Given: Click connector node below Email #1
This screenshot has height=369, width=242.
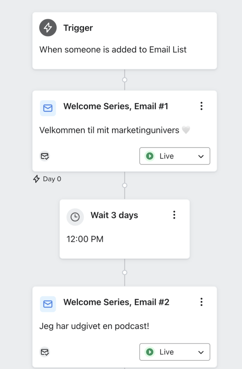Looking at the screenshot, I should click(125, 186).
